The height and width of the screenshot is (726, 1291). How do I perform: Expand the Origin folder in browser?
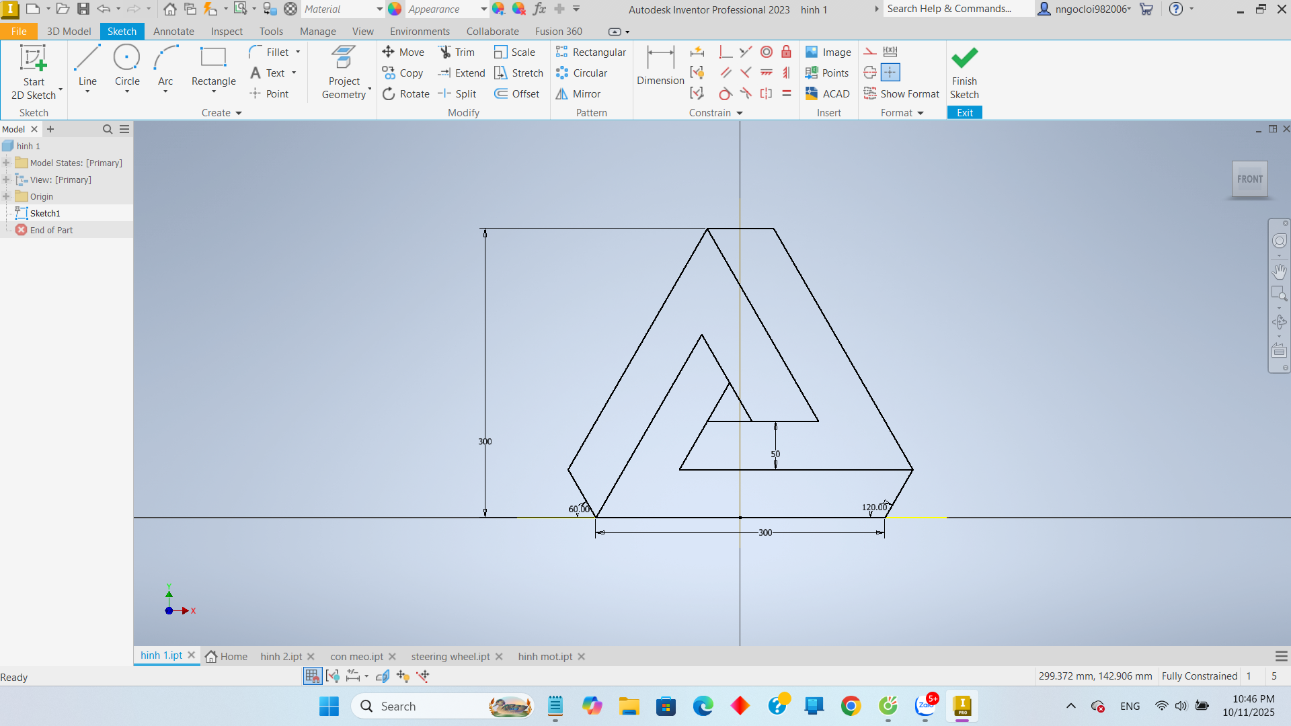(x=7, y=196)
